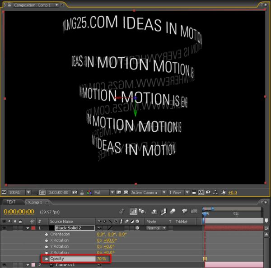Image resolution: width=271 pixels, height=268 pixels.
Task: Switch to the TEXT timeline tab
Action: (x=11, y=202)
